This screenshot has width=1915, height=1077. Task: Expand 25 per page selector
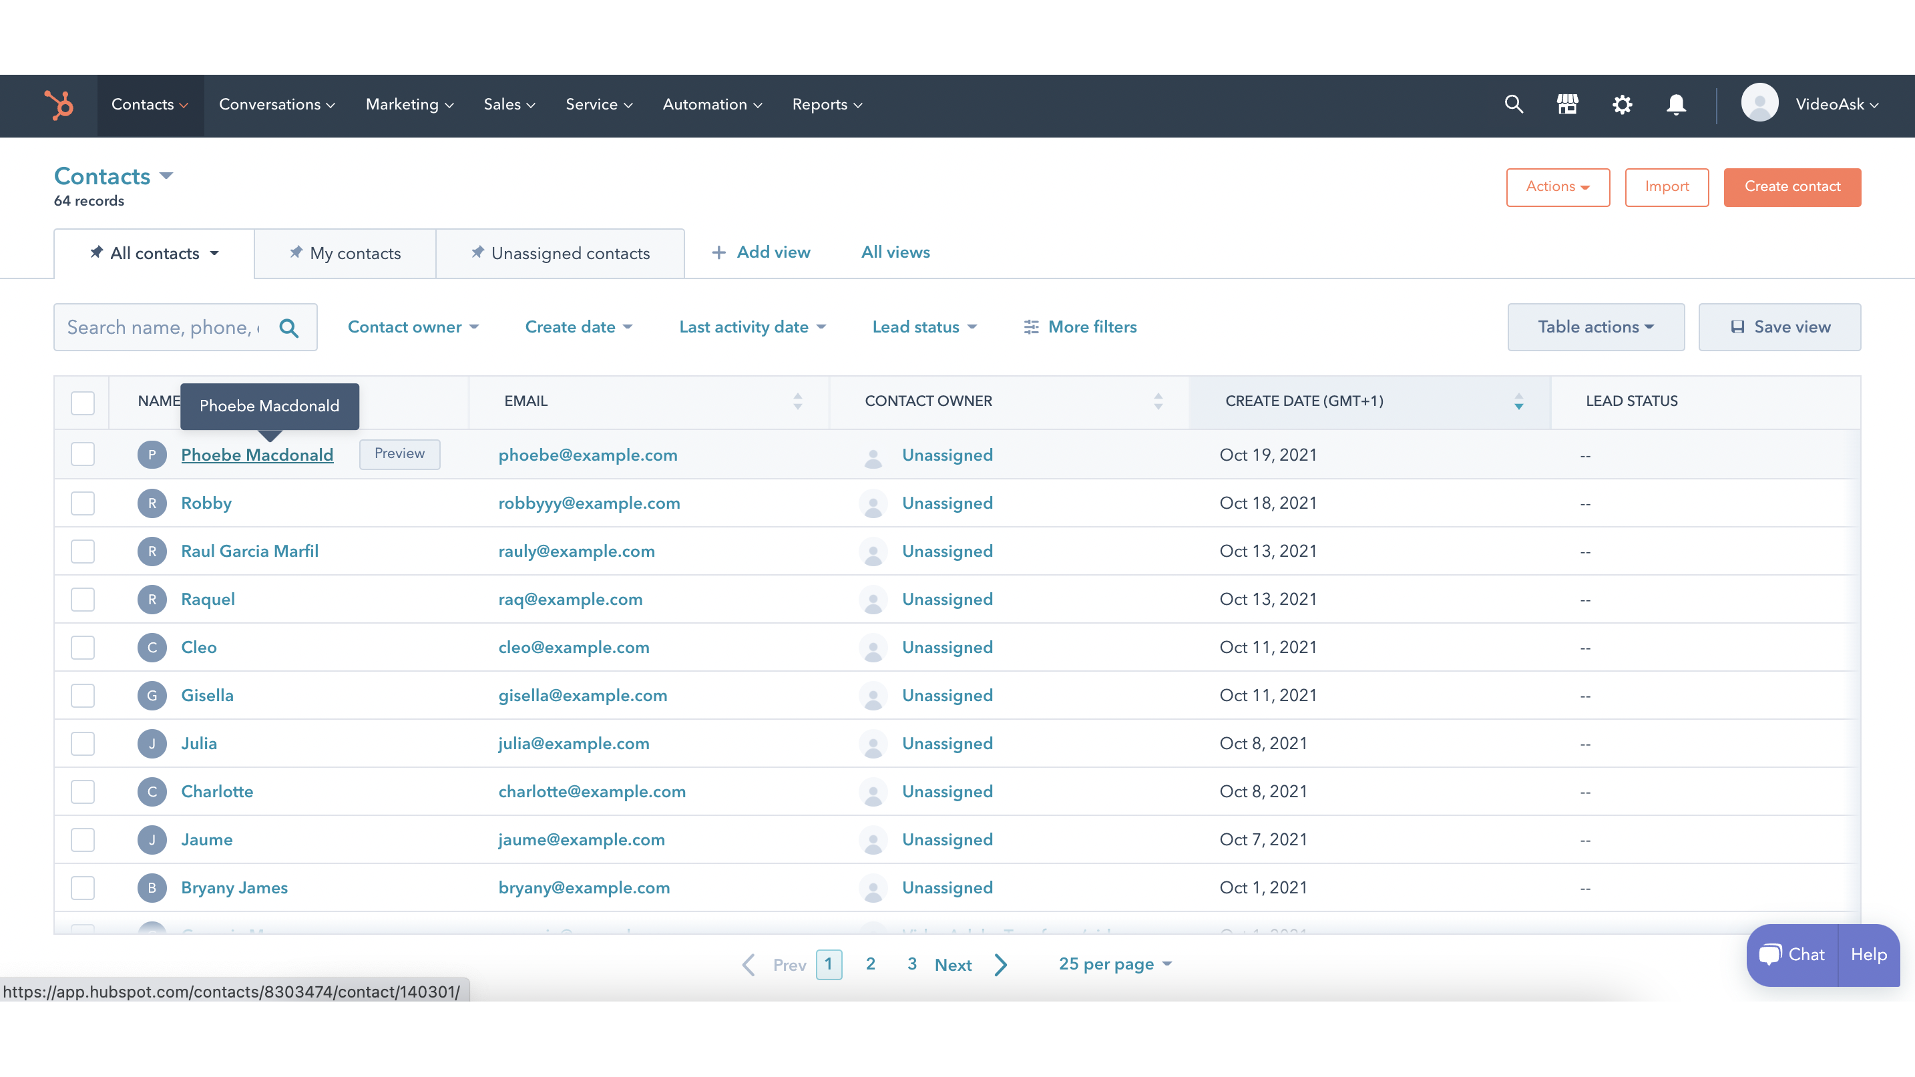pyautogui.click(x=1114, y=964)
